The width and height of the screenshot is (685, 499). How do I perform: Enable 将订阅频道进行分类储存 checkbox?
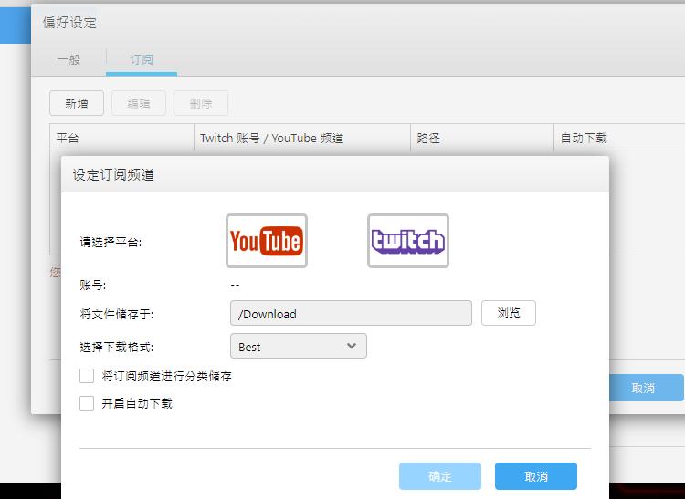tap(87, 376)
